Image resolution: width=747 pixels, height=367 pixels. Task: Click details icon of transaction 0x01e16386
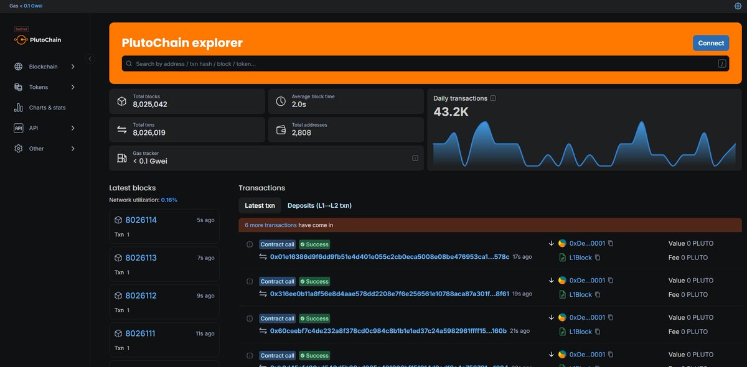[250, 244]
